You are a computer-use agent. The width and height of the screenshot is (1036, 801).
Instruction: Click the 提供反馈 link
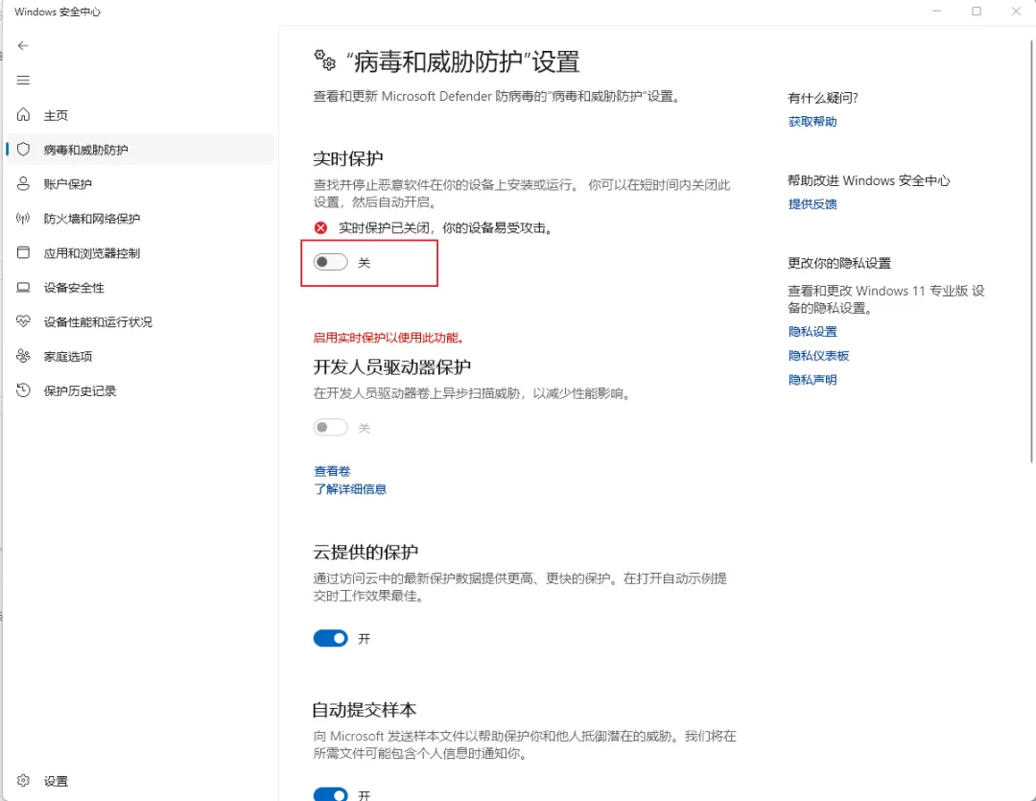click(x=812, y=204)
